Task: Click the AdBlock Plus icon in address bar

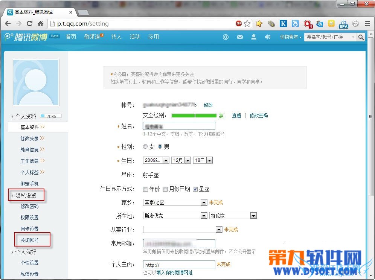Action: click(239, 24)
